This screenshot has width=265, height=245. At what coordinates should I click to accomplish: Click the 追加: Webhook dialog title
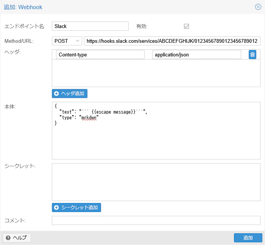click(x=23, y=7)
